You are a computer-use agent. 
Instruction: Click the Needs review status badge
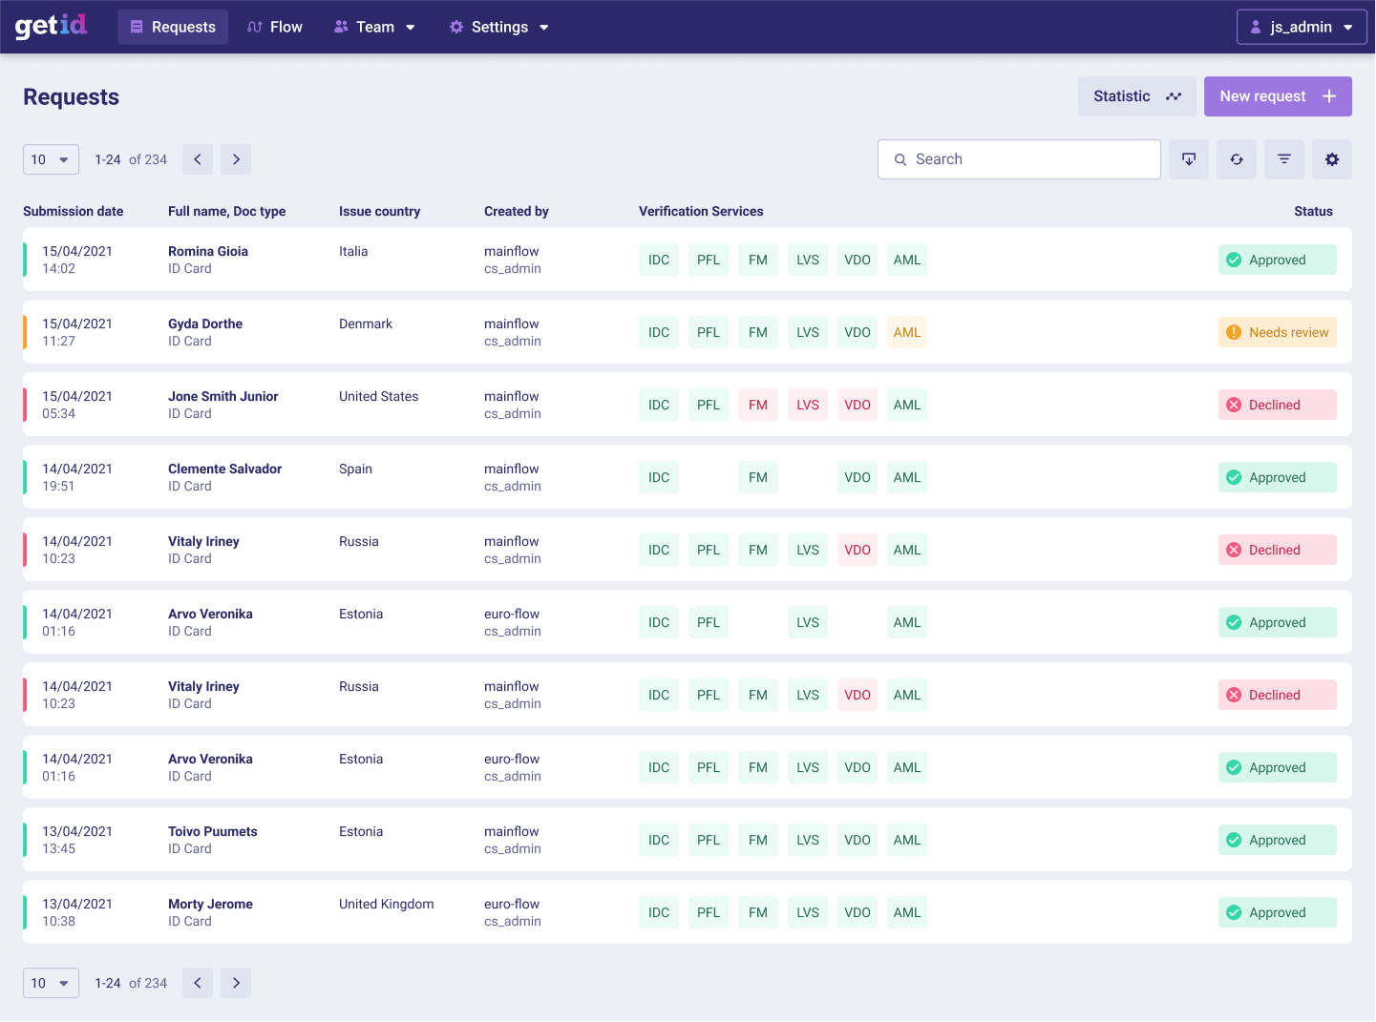coord(1277,332)
